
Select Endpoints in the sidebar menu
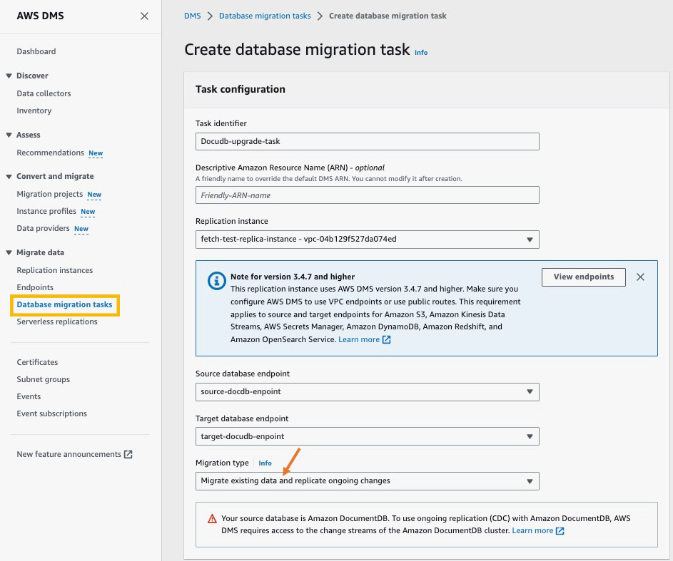pyautogui.click(x=35, y=287)
